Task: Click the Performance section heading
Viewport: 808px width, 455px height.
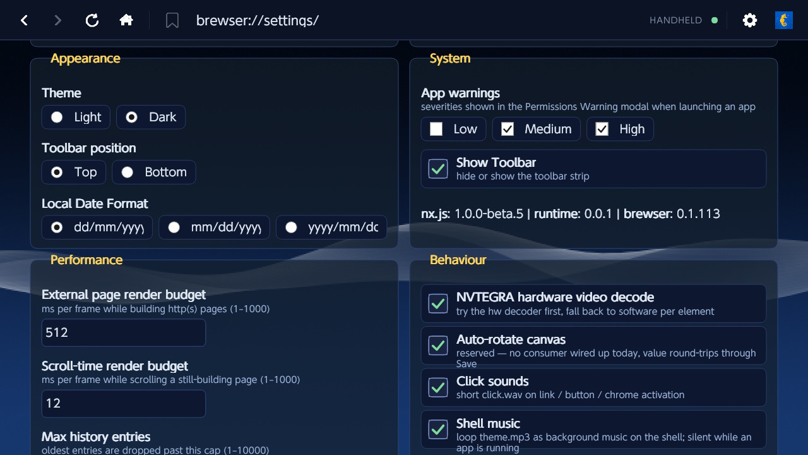Action: [86, 260]
